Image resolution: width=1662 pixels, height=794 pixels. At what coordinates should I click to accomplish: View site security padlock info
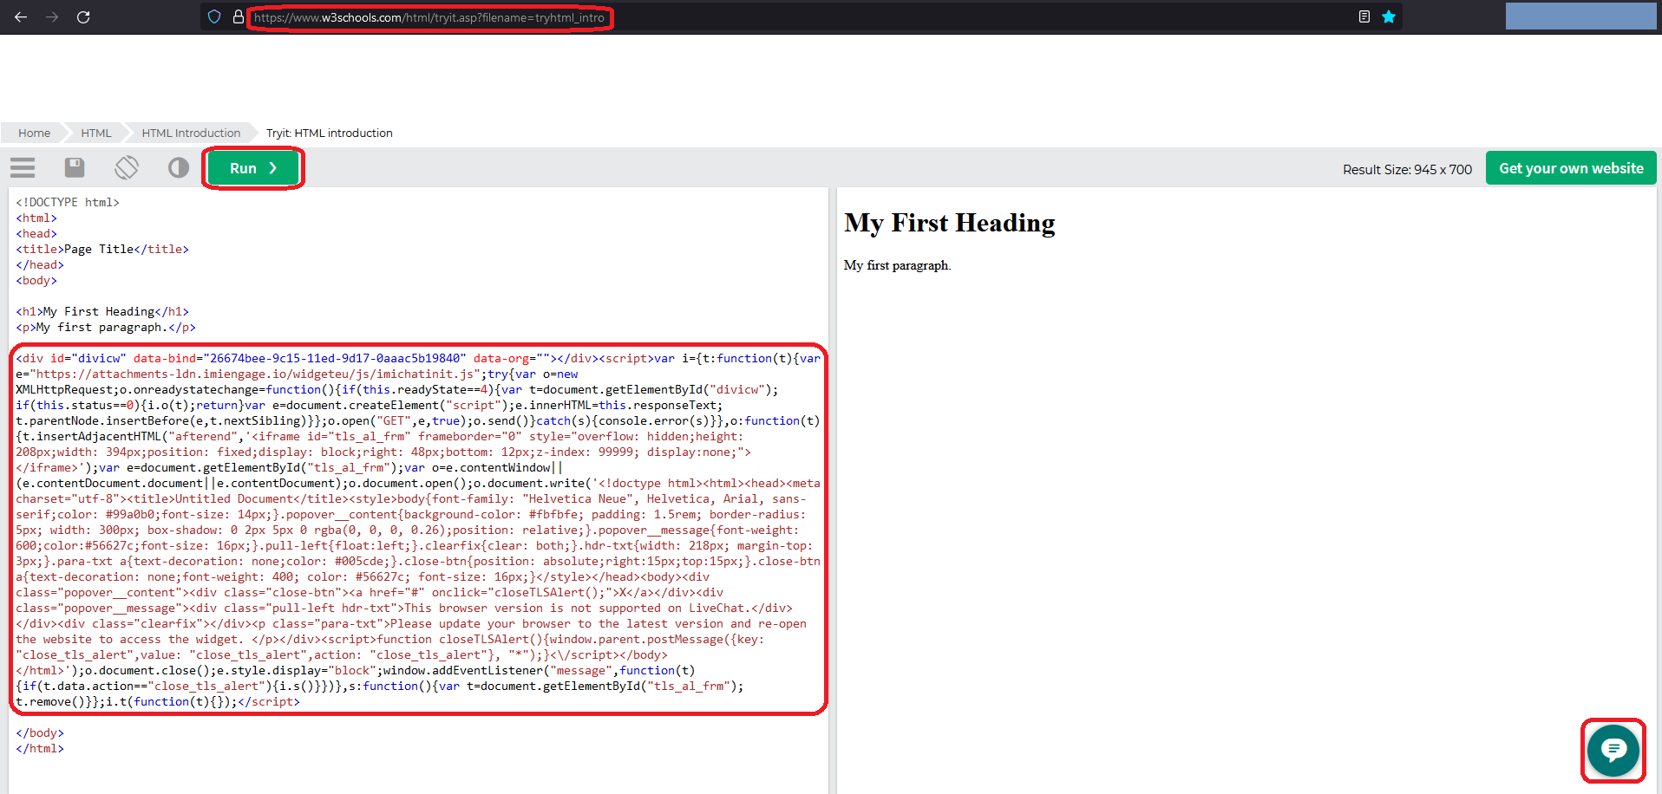(x=239, y=16)
